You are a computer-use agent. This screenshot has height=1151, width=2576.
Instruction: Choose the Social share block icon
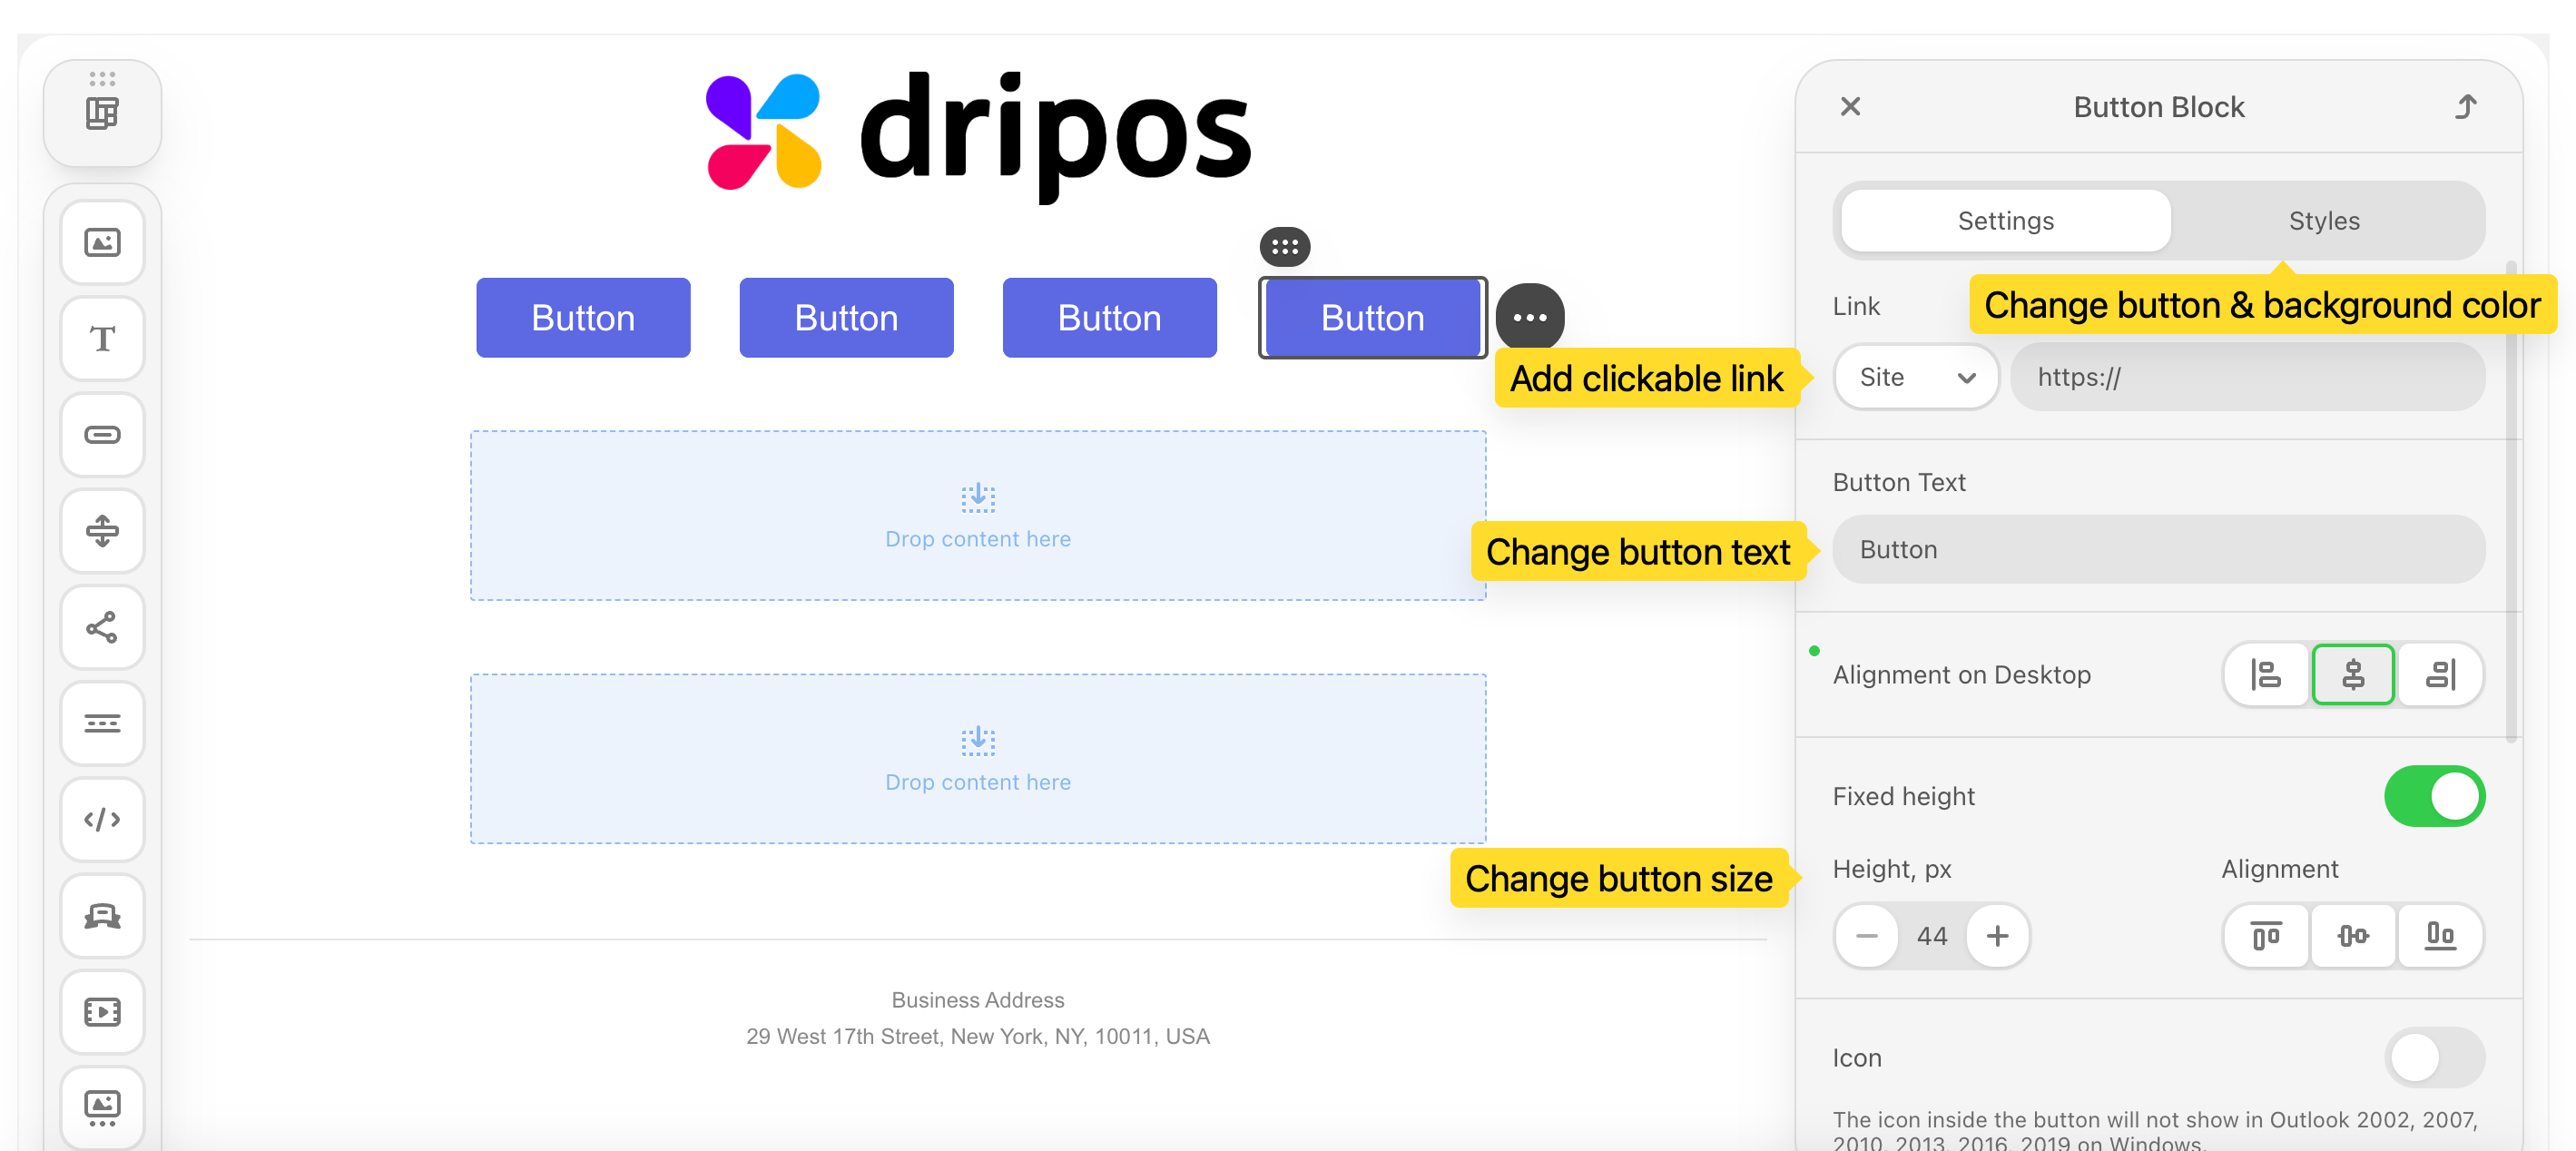[x=102, y=627]
